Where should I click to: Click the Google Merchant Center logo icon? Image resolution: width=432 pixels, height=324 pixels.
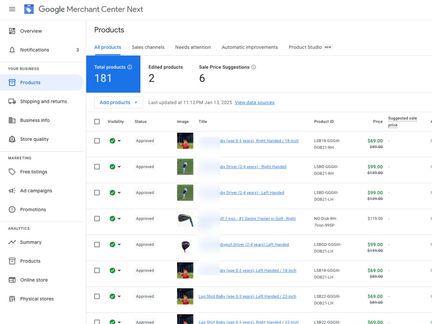(29, 9)
